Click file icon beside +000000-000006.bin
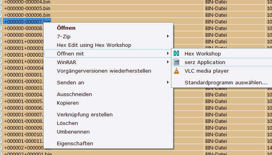 click(x=1, y=15)
